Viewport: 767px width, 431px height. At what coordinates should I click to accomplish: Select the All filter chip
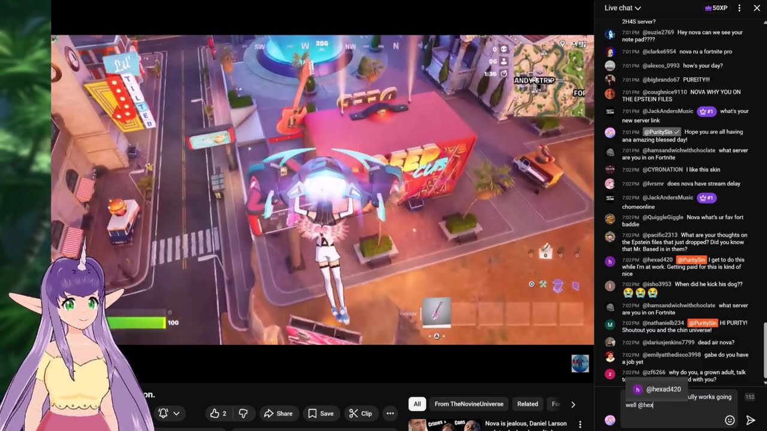click(417, 404)
